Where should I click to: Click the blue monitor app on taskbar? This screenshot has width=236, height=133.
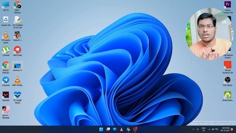click(115, 129)
